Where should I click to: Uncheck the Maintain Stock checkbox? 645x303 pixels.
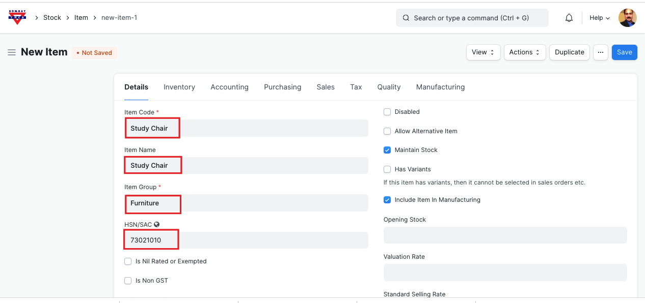[x=387, y=150]
